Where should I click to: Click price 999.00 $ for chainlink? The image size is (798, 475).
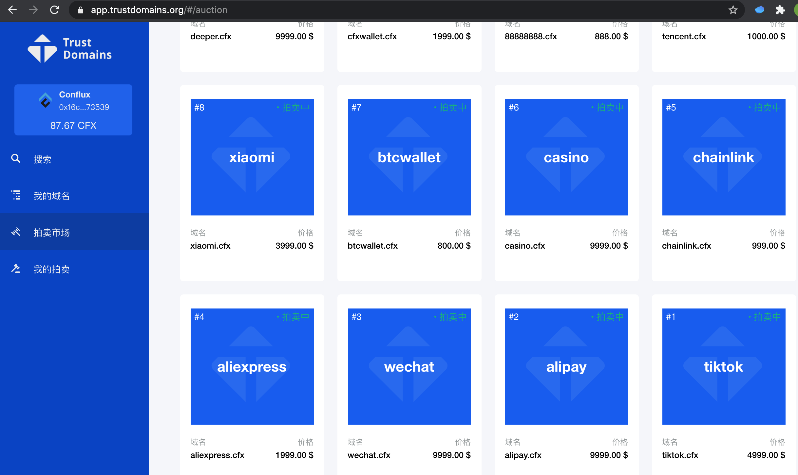[769, 246]
